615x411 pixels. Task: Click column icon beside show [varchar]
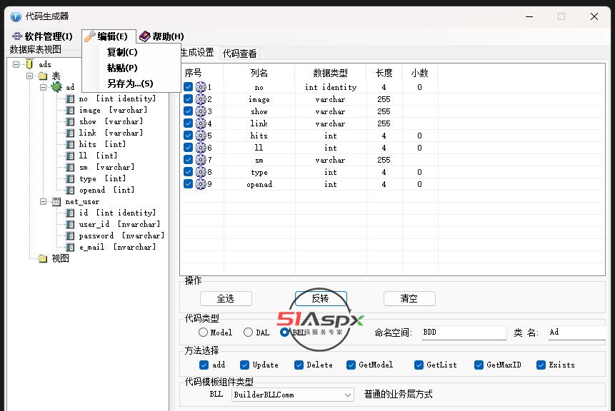tap(70, 121)
